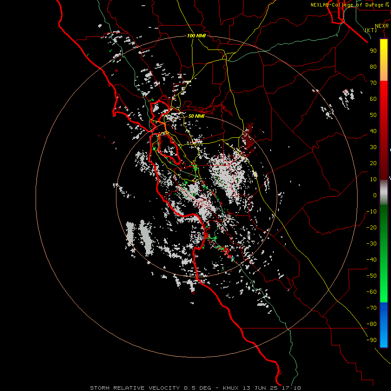
Task: Click the "100 NMI" range ring label
Action: (196, 36)
